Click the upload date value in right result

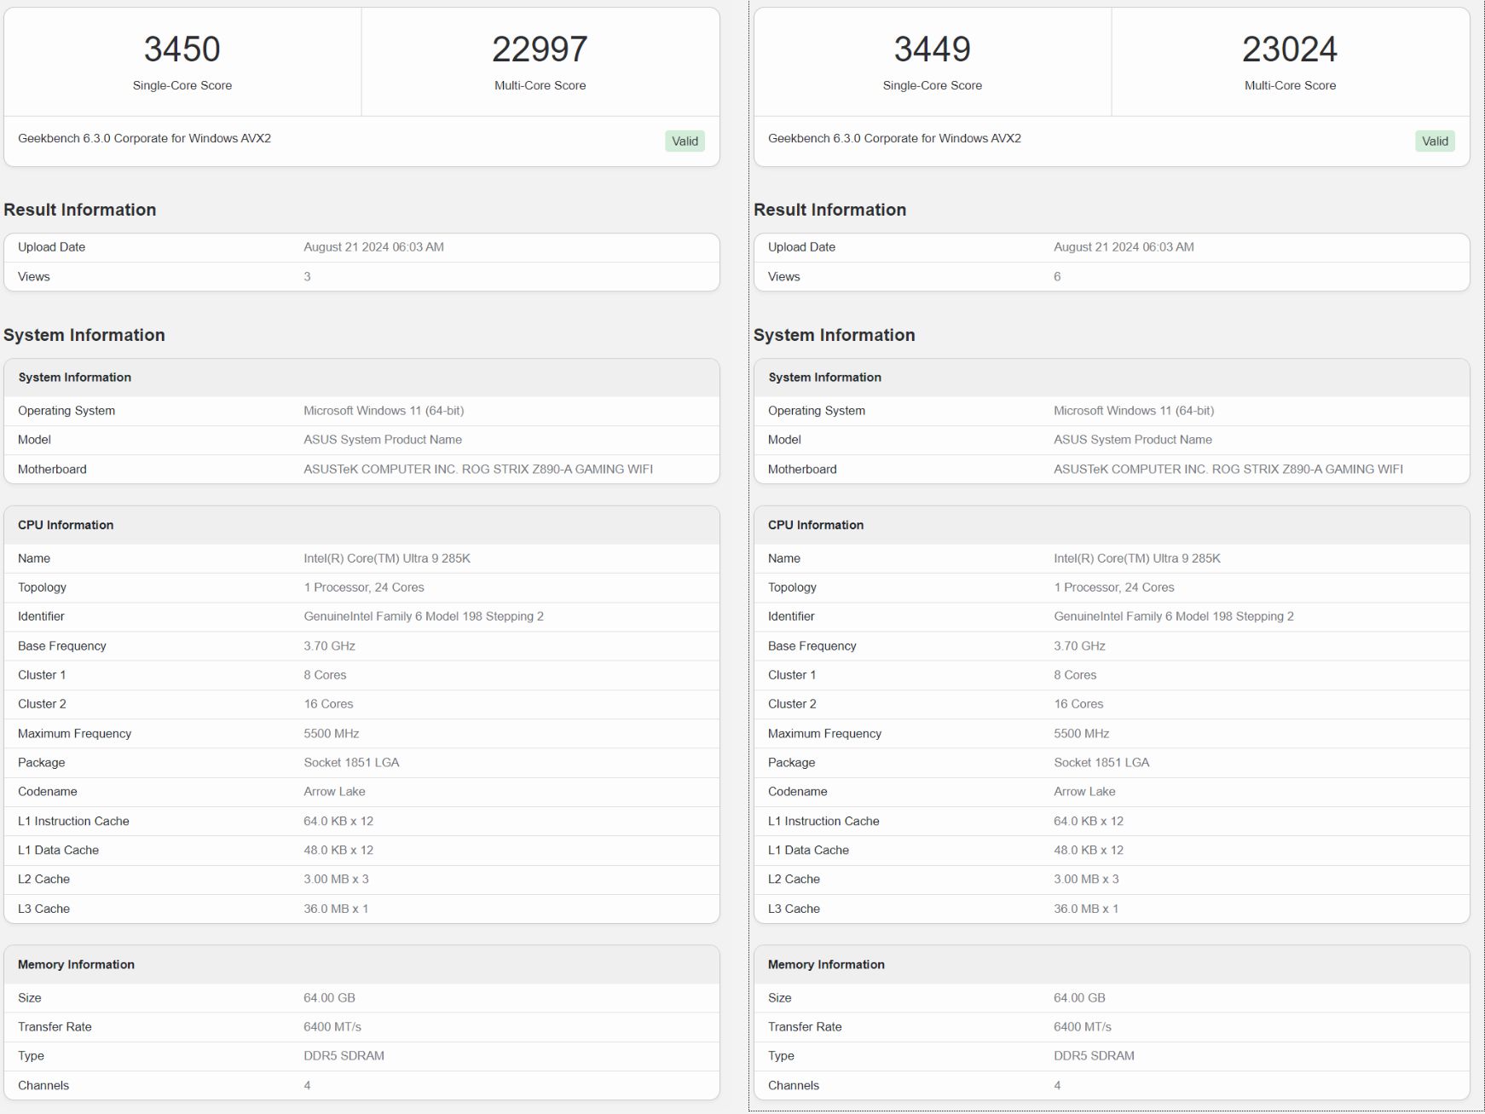tap(1124, 247)
